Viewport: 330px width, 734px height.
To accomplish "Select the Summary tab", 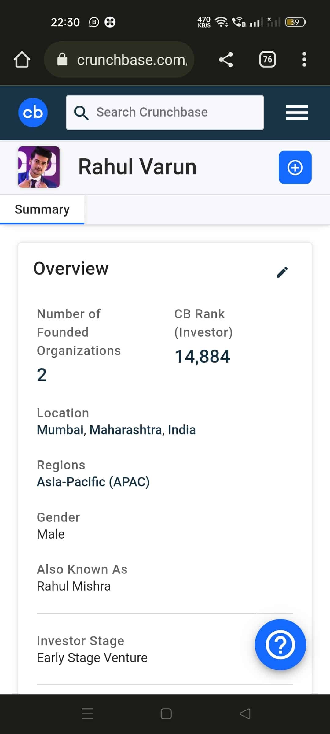I will coord(42,209).
